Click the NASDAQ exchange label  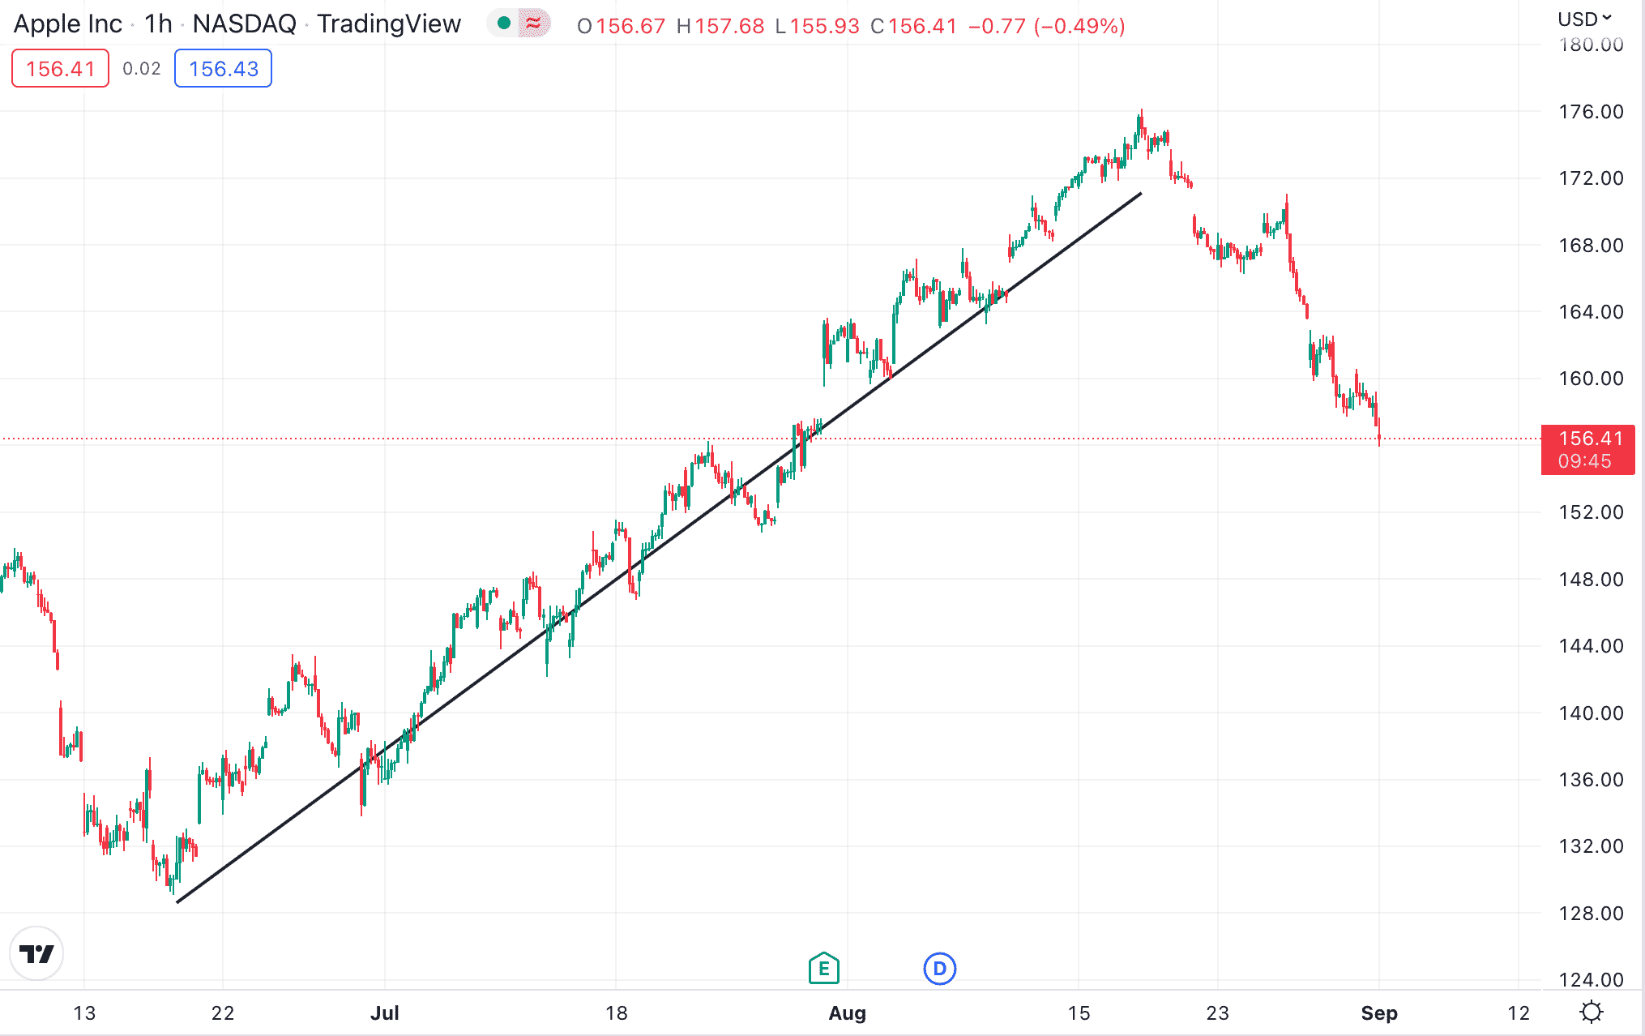tap(244, 24)
